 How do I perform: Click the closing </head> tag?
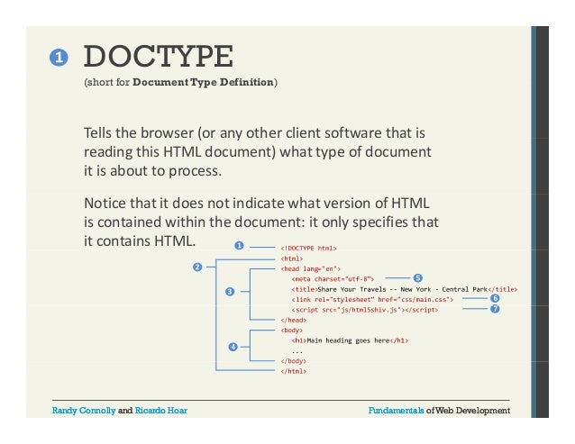coord(294,320)
